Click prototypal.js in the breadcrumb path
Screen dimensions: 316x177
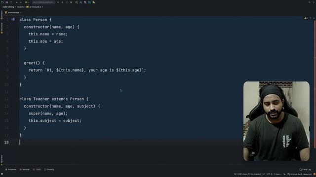[x=34, y=7]
